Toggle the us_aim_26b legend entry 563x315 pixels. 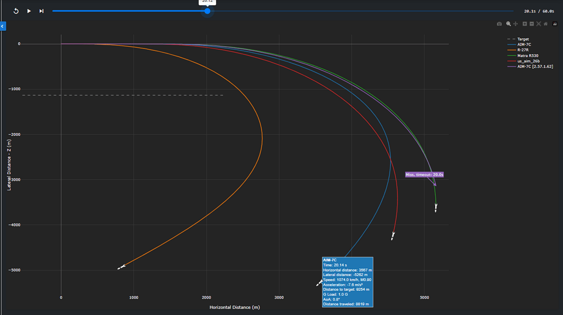pos(524,61)
